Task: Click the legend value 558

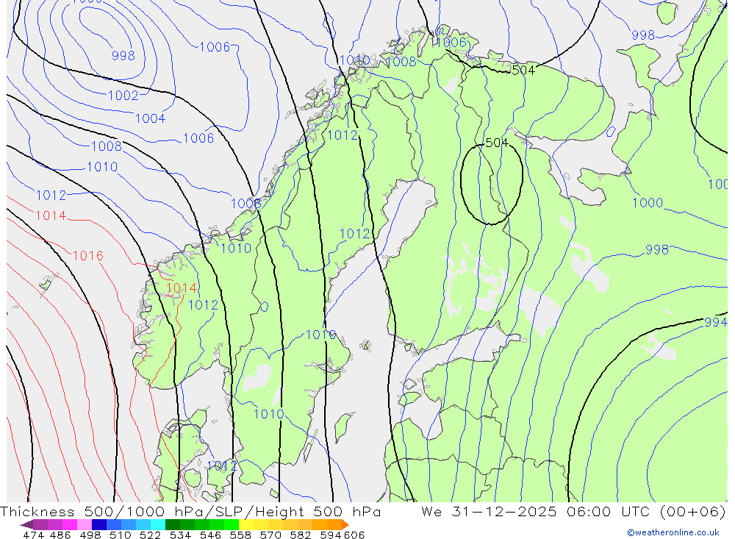Action: 240,535
